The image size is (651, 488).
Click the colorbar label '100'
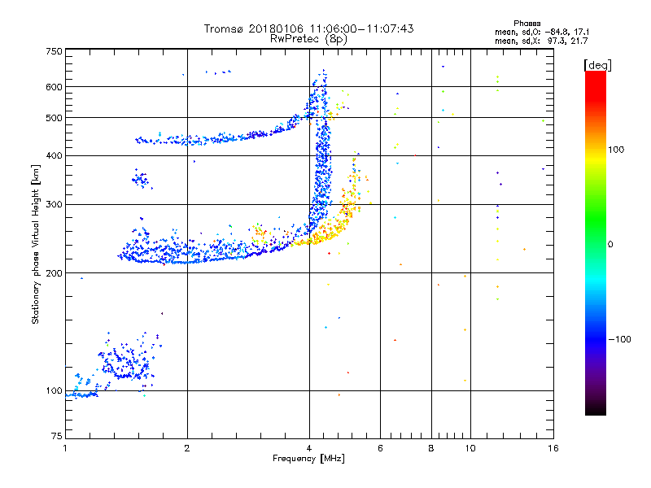tap(616, 150)
